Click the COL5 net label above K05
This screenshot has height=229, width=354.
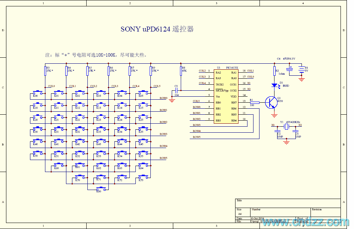coord(157,86)
